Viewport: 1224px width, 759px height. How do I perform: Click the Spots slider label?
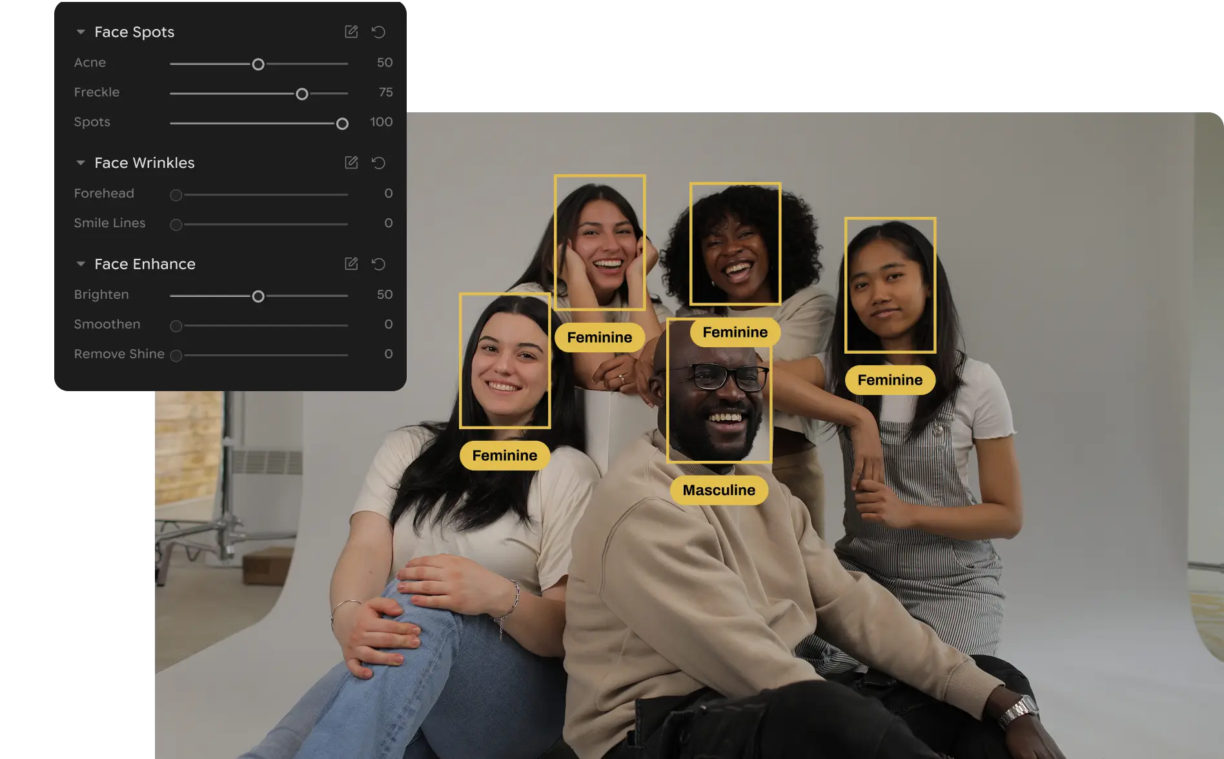92,122
